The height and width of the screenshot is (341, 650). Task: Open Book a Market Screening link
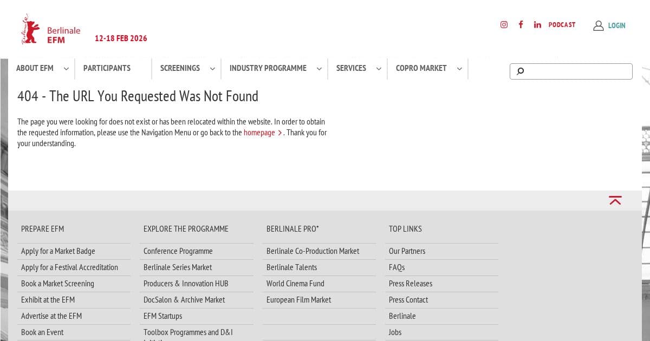57,284
